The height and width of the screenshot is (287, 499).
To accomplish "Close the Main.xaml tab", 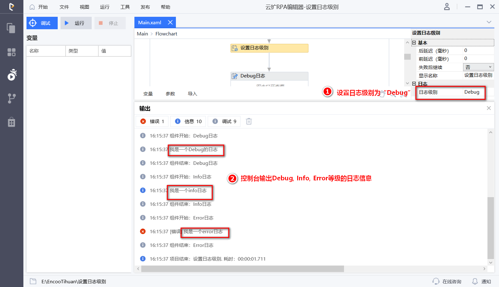I will pos(170,22).
